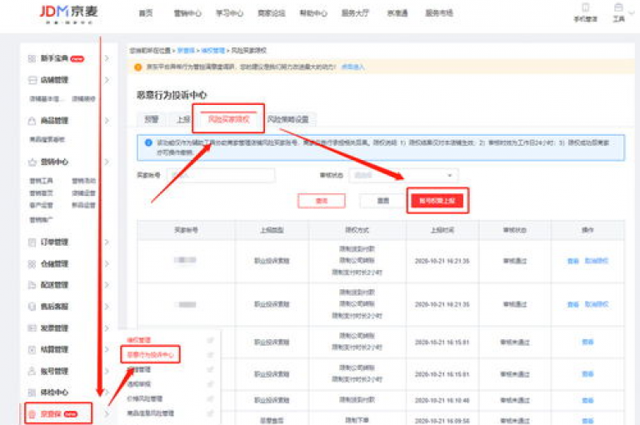This screenshot has width=640, height=425.
Task: Expand 订单管理 with its chevron
Action: [107, 242]
